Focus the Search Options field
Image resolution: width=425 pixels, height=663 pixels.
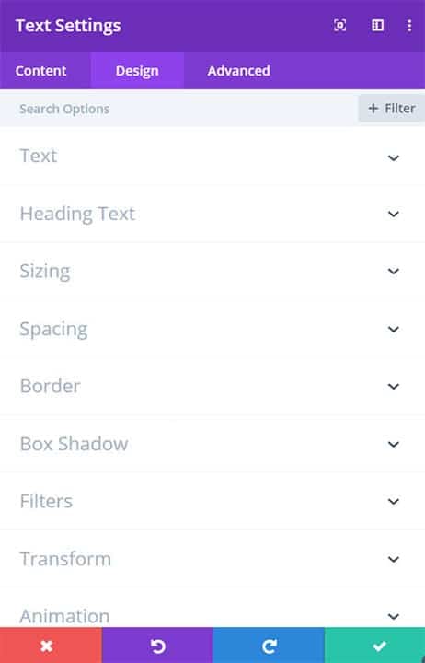[x=179, y=109]
